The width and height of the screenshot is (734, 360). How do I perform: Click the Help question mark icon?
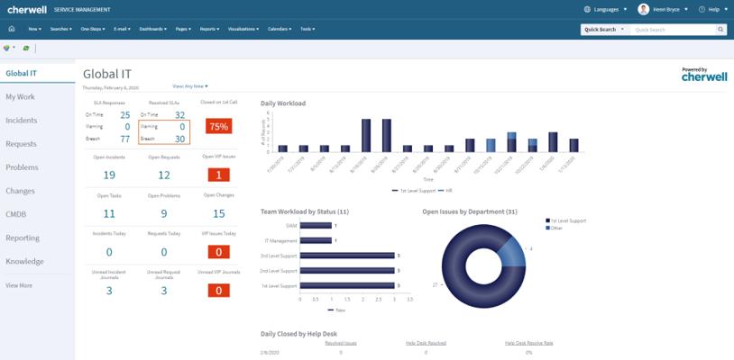pyautogui.click(x=702, y=9)
